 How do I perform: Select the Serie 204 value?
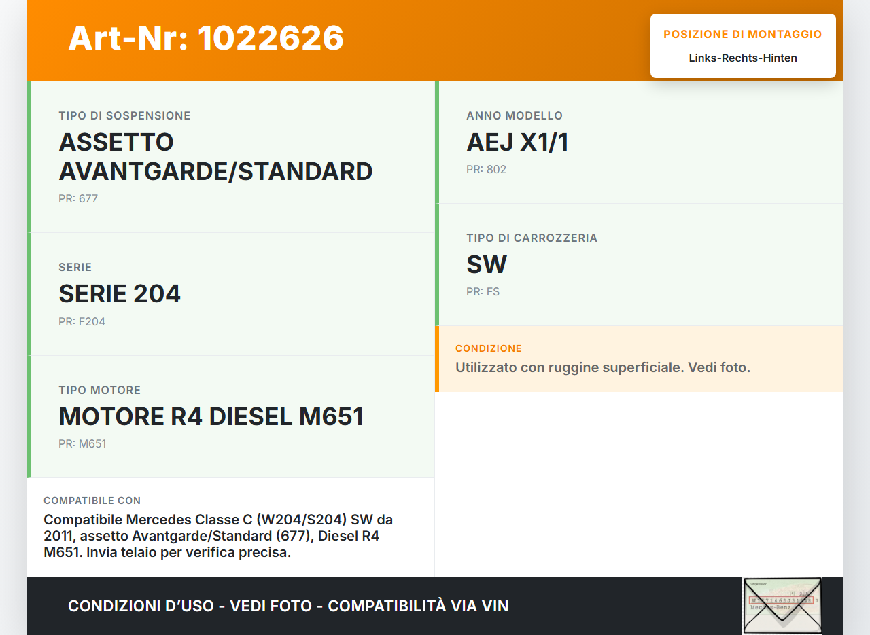[x=120, y=294]
